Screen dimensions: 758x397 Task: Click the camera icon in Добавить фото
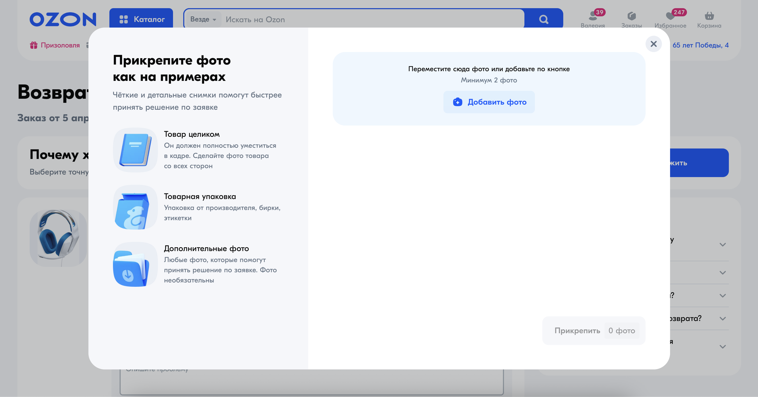pos(457,102)
